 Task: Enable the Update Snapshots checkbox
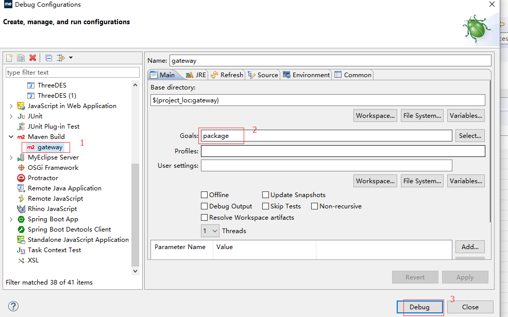coord(265,195)
